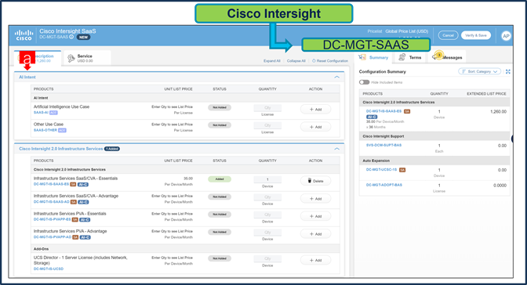Open DC-MGT-IS-PVAPP-ES product link
Image resolution: width=527 pixels, height=285 pixels.
click(52, 219)
